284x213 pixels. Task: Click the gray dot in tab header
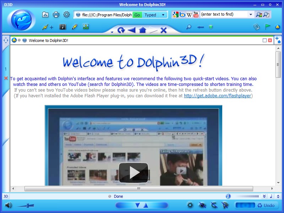pyautogui.click(x=19, y=40)
